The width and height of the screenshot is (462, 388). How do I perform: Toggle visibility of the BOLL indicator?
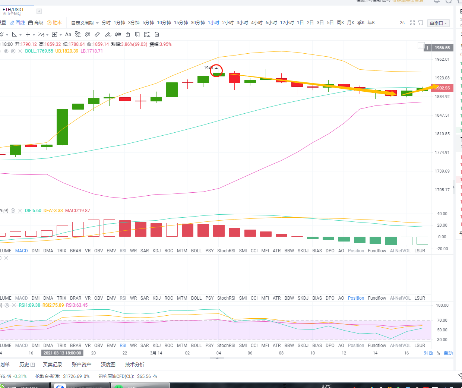tap(5, 51)
